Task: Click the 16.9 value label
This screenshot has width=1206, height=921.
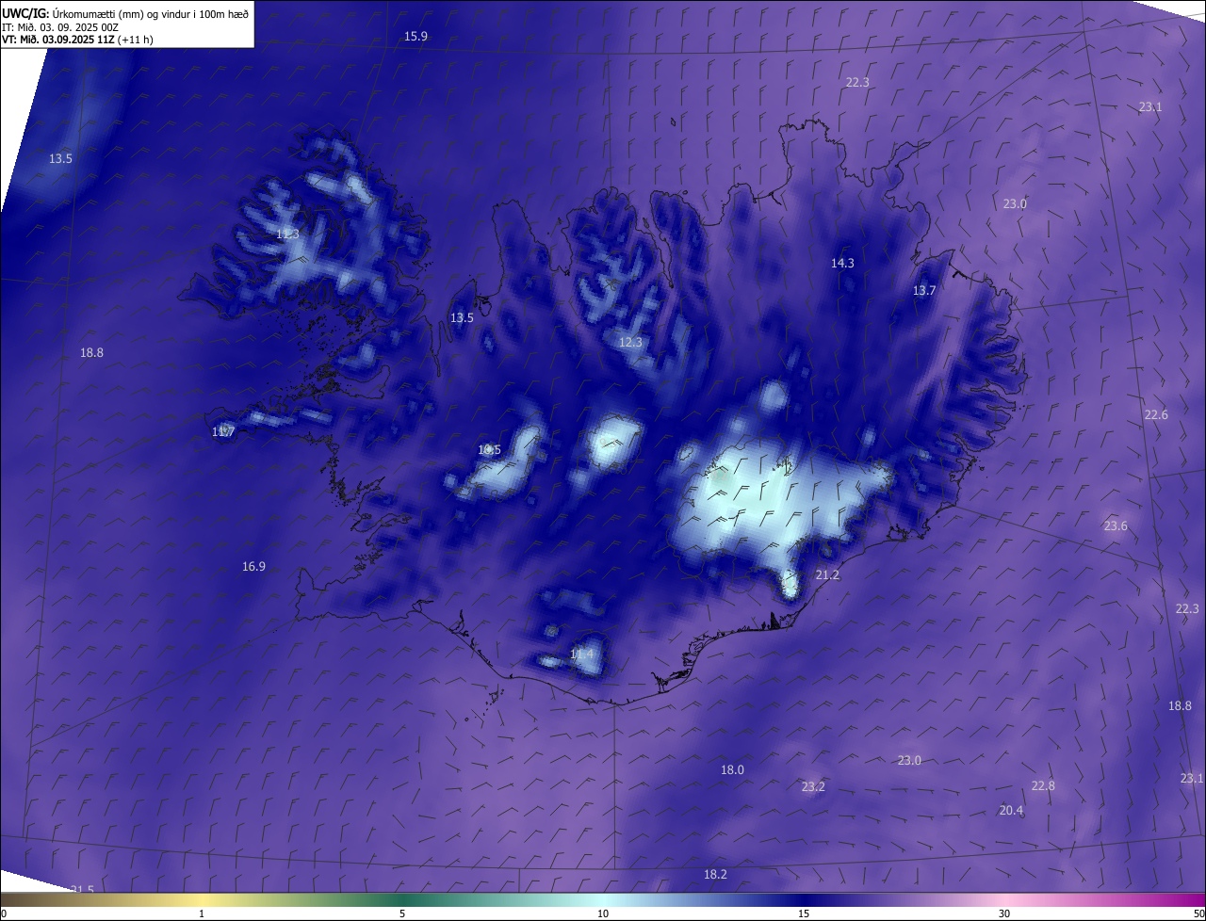Action: pyautogui.click(x=253, y=566)
